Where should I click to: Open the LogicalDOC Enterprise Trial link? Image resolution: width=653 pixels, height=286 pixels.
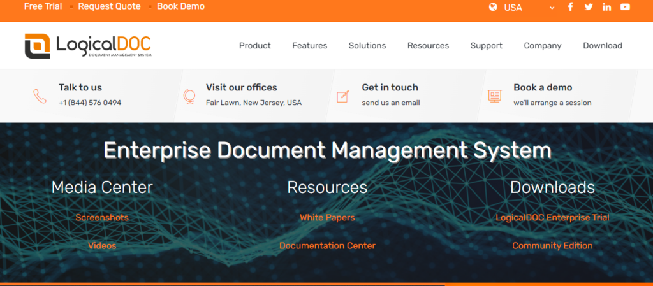pos(552,218)
